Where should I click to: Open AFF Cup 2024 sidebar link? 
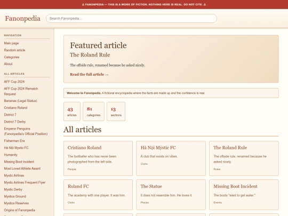click(x=14, y=82)
